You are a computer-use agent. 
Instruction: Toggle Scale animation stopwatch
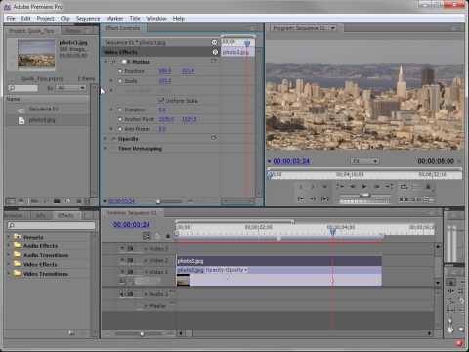coord(120,81)
